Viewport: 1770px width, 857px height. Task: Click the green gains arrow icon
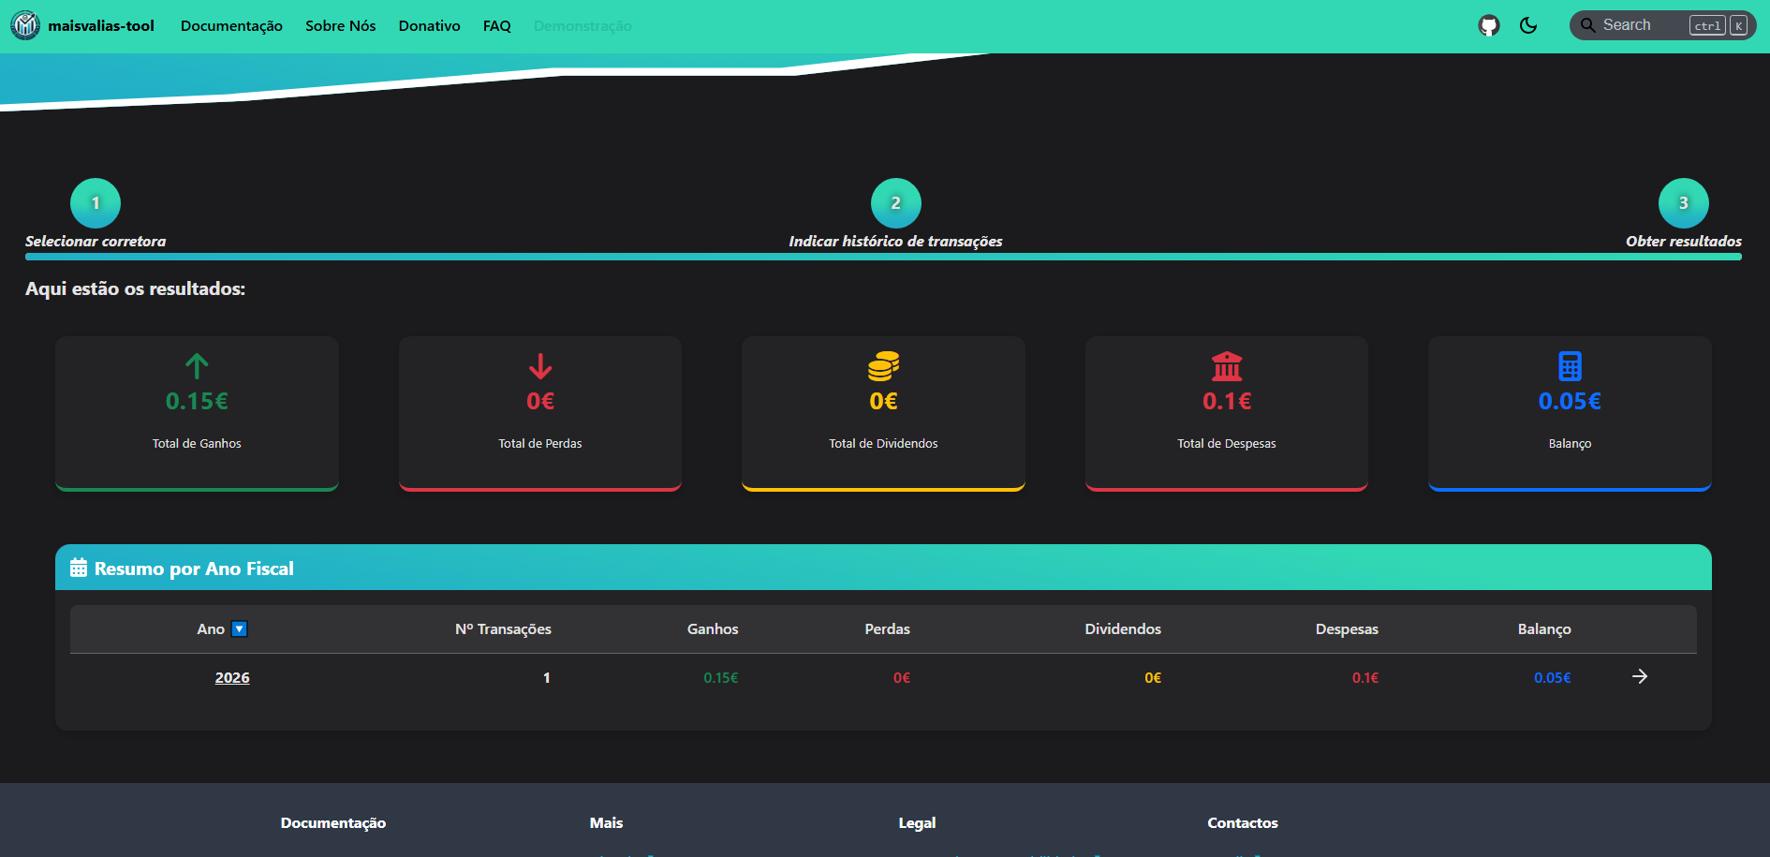[x=197, y=365]
